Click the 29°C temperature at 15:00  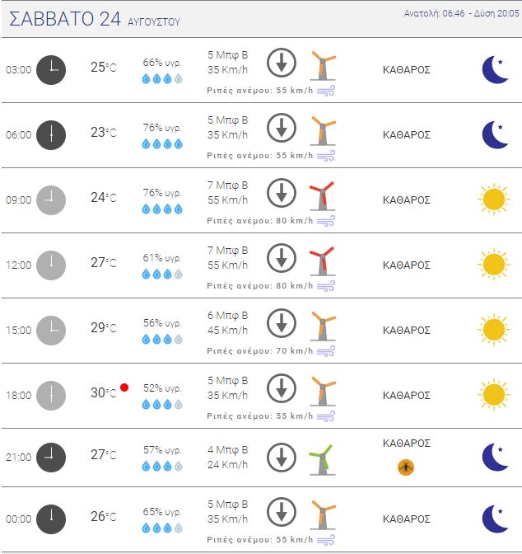tap(104, 328)
